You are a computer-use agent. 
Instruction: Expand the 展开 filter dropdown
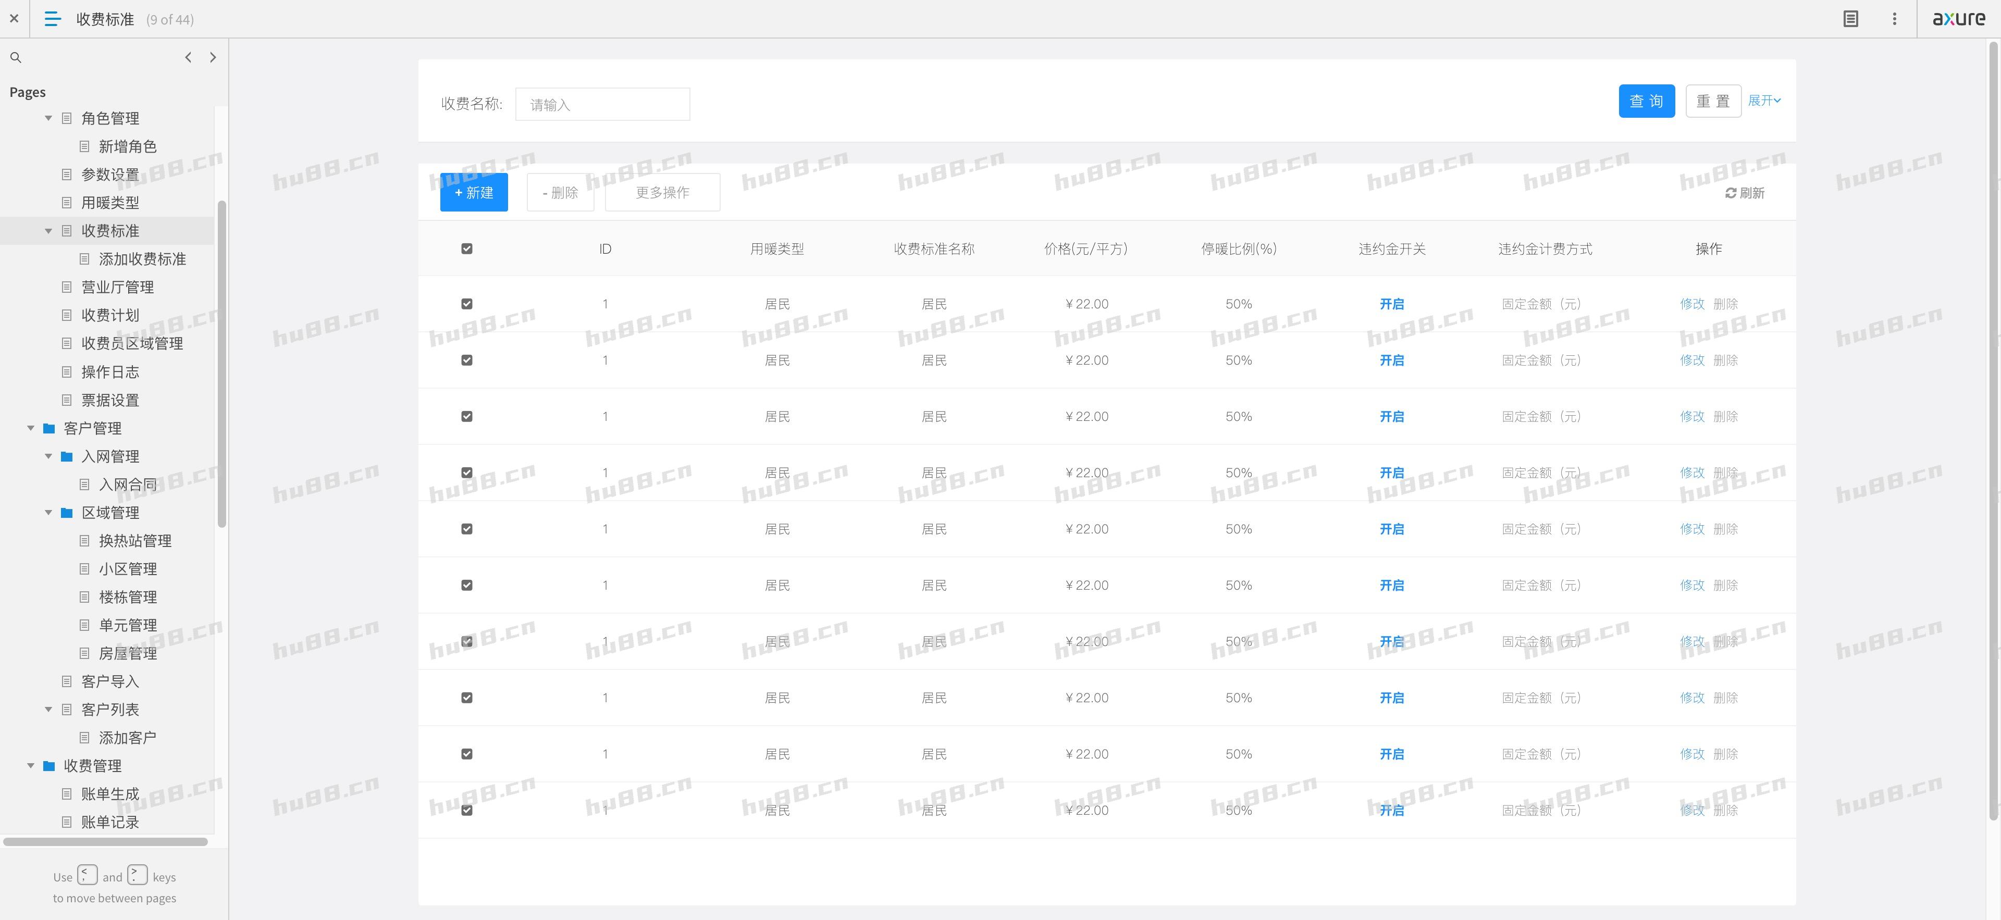(1764, 101)
